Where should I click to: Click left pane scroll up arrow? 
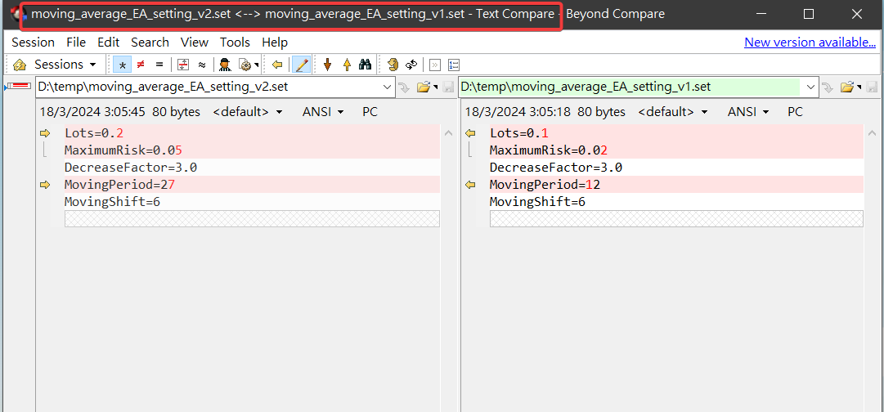448,133
